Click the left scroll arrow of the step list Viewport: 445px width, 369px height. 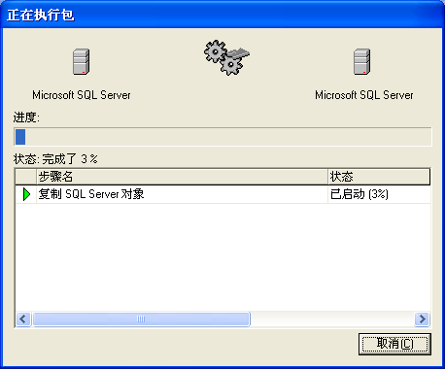(23, 319)
